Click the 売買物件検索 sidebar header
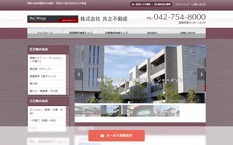233x145 pixels. (x=48, y=101)
